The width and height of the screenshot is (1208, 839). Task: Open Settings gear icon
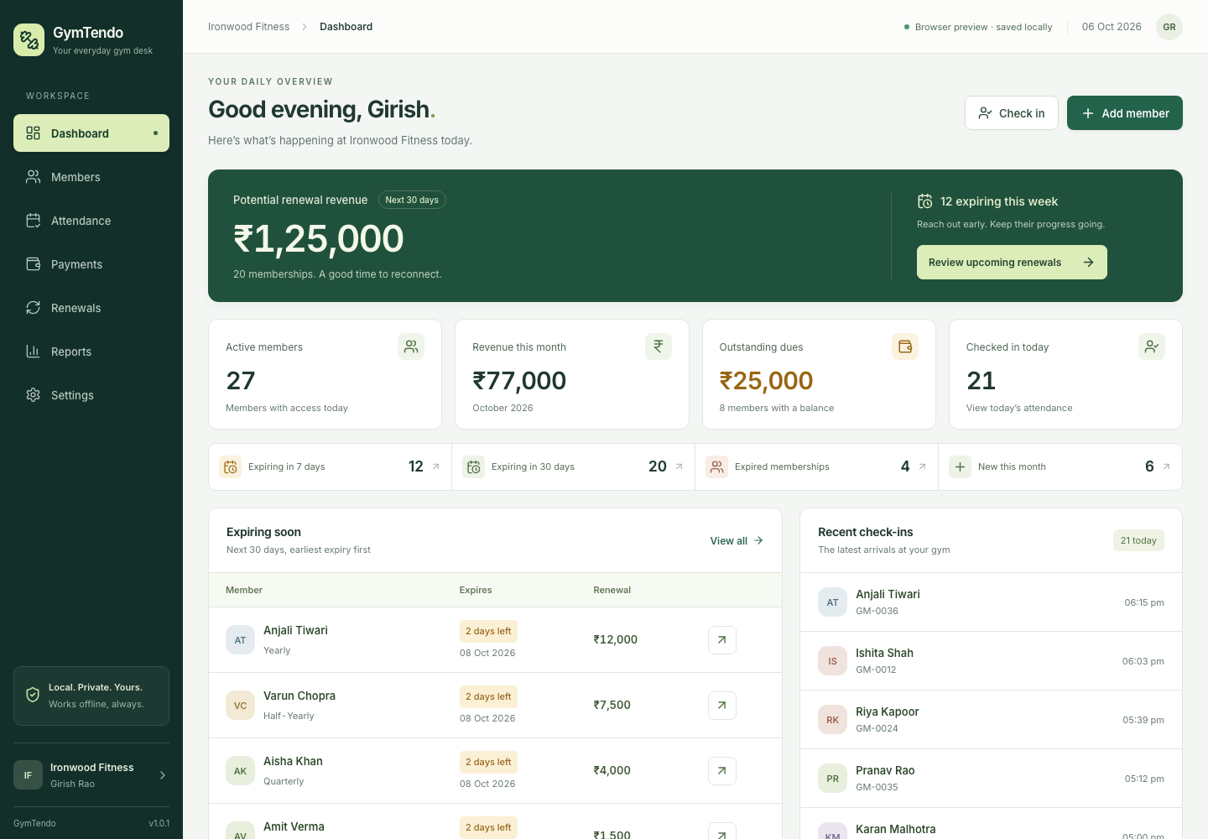34,395
